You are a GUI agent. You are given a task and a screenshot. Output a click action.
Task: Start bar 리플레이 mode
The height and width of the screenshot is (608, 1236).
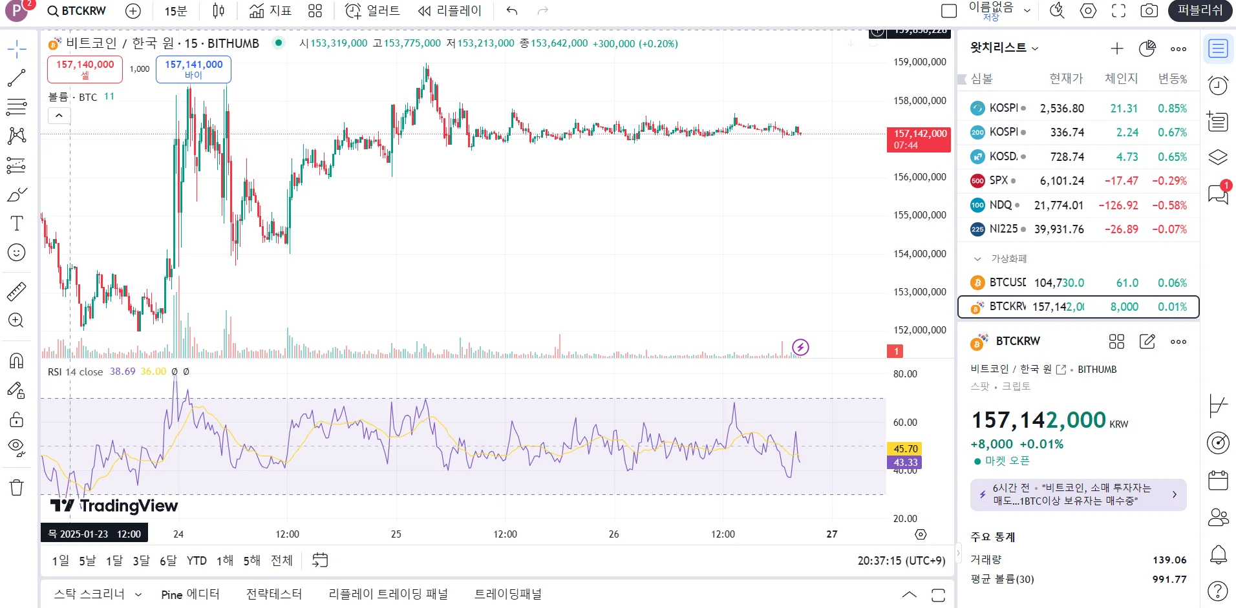[x=450, y=11]
